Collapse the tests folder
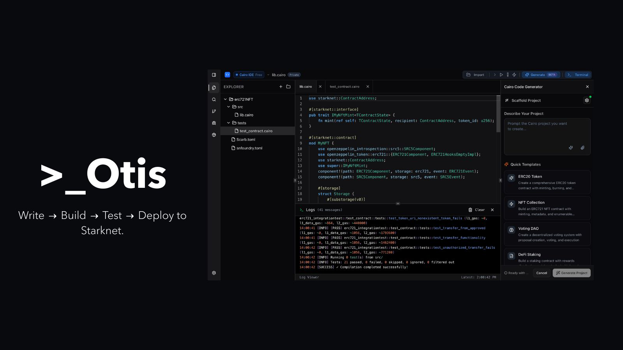 229,123
